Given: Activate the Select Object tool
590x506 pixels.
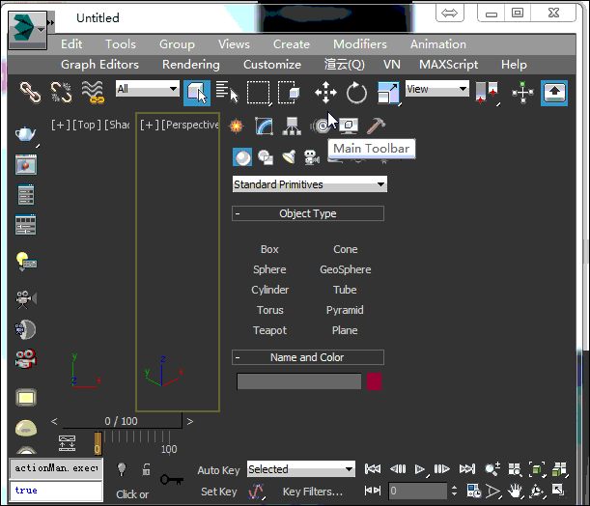Looking at the screenshot, I should [197, 93].
